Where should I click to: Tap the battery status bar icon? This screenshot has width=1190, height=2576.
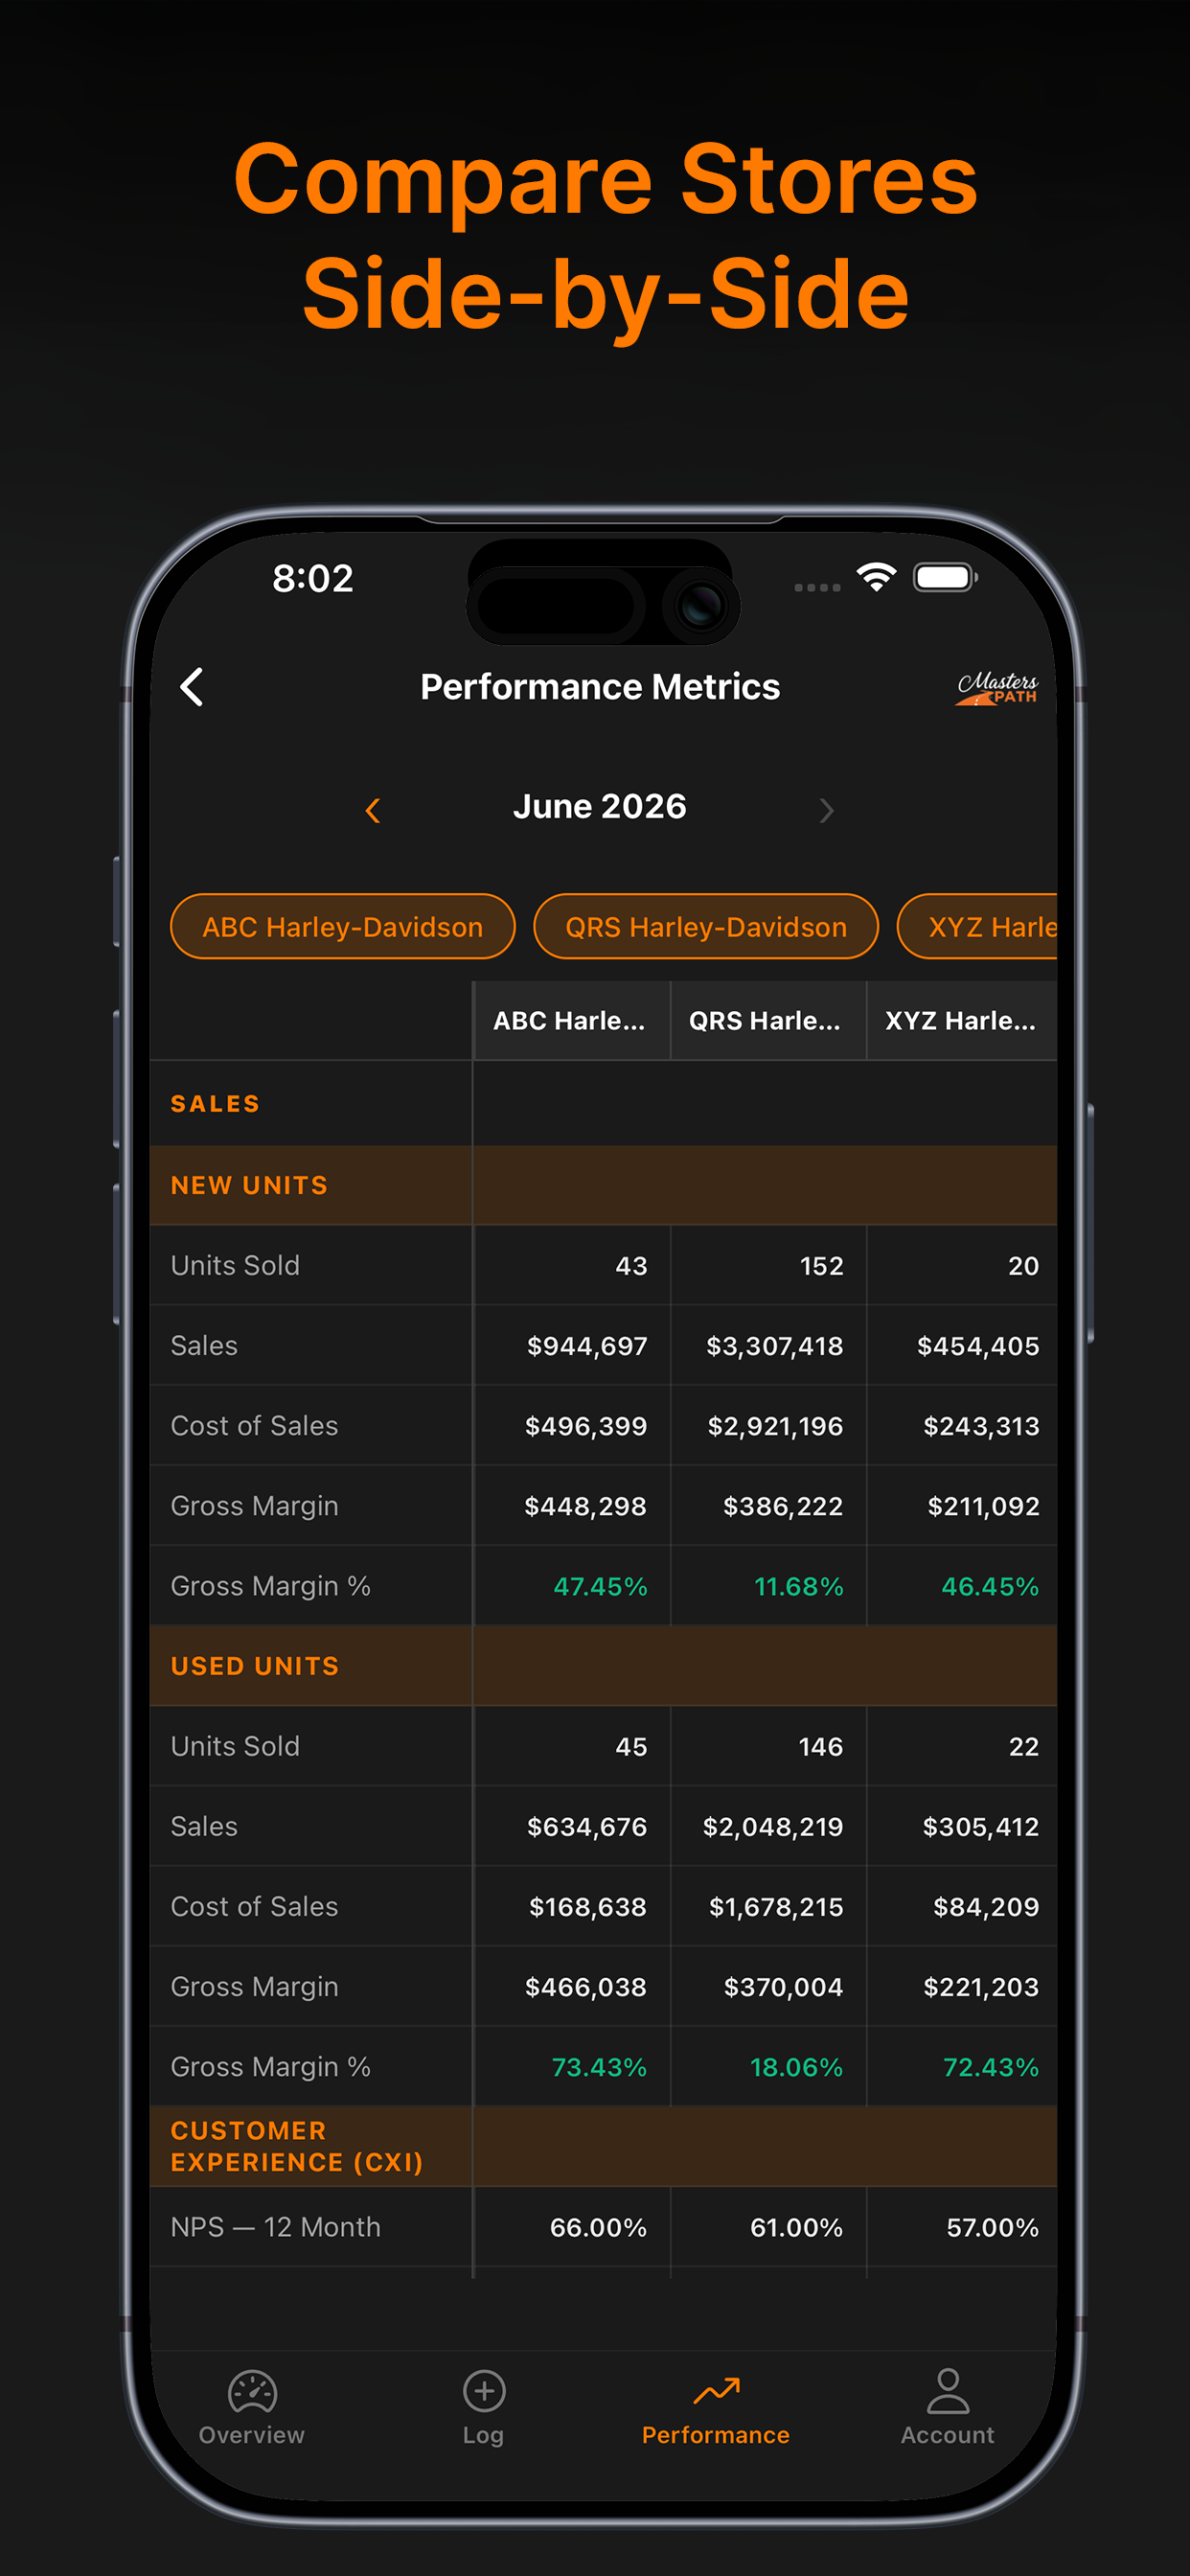click(945, 577)
